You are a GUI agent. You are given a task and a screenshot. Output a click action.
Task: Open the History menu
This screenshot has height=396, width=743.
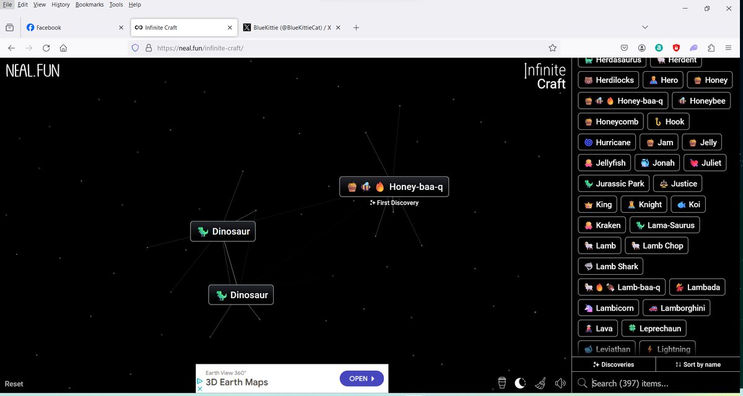point(61,4)
